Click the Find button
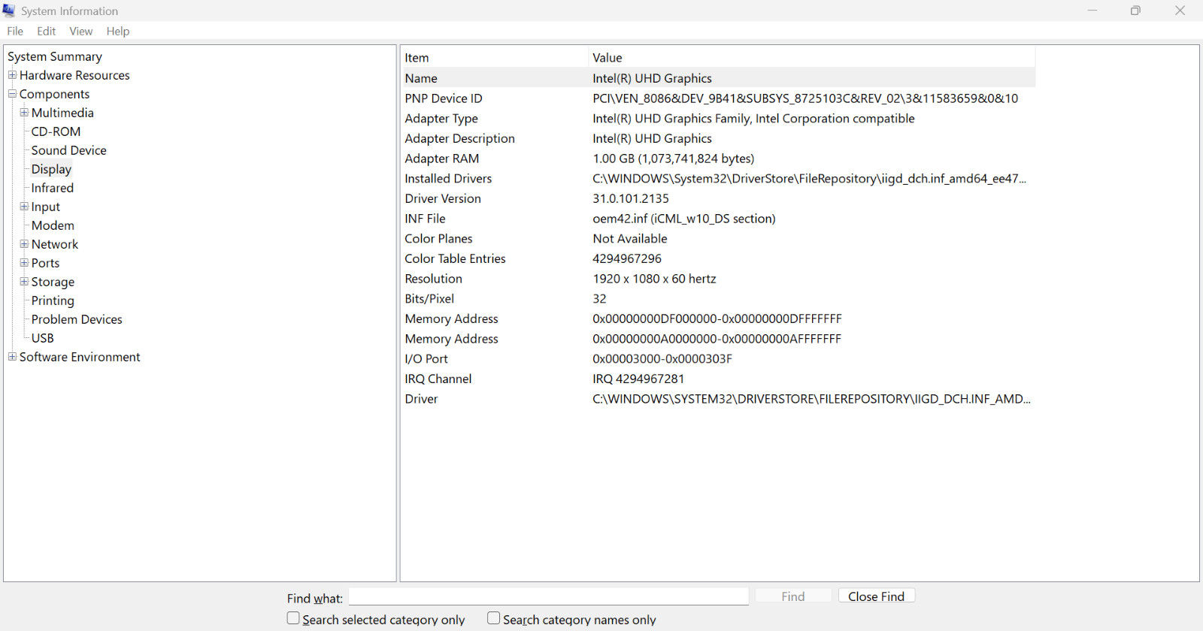This screenshot has height=631, width=1203. (x=793, y=596)
